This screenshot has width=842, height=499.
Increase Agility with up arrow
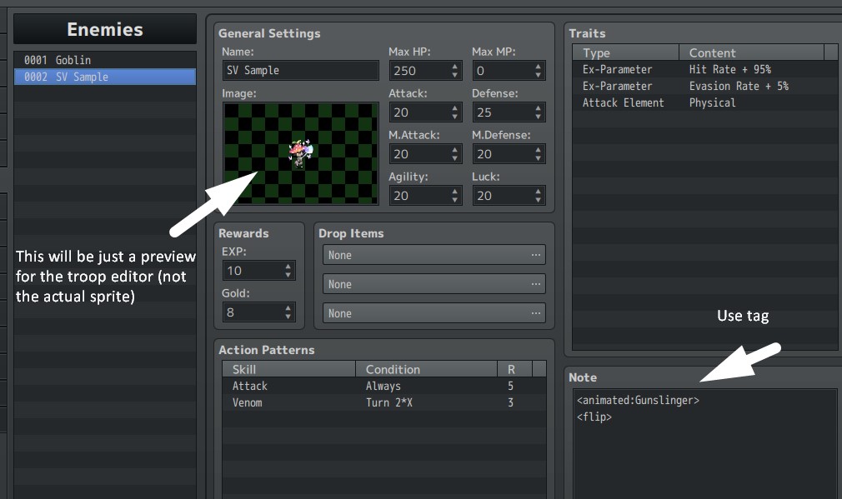click(455, 192)
